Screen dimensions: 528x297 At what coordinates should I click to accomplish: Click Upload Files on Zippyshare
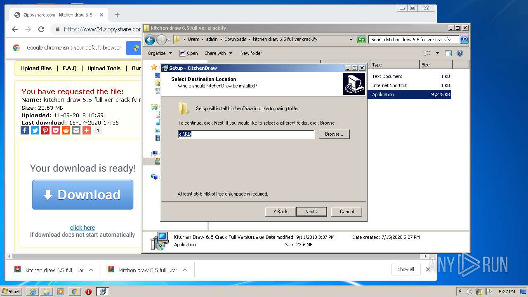coord(36,68)
